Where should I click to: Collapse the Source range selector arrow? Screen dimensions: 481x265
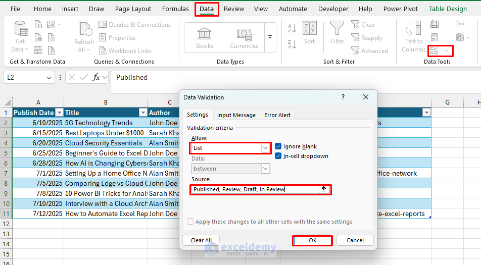324,189
